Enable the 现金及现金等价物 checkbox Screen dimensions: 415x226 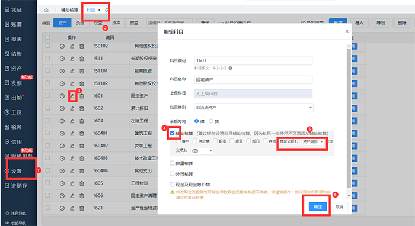tap(172, 184)
